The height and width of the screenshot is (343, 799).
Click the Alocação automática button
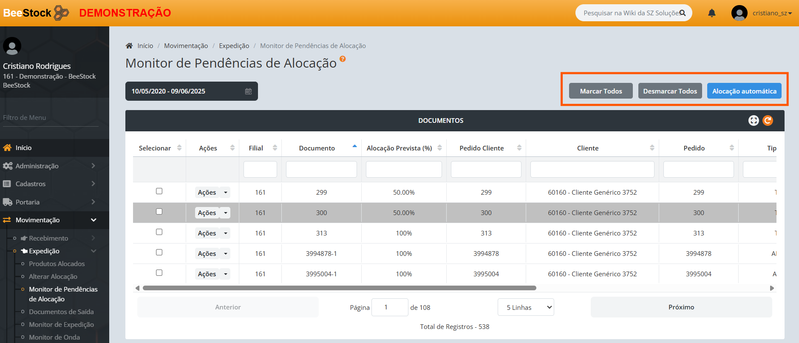pyautogui.click(x=744, y=91)
